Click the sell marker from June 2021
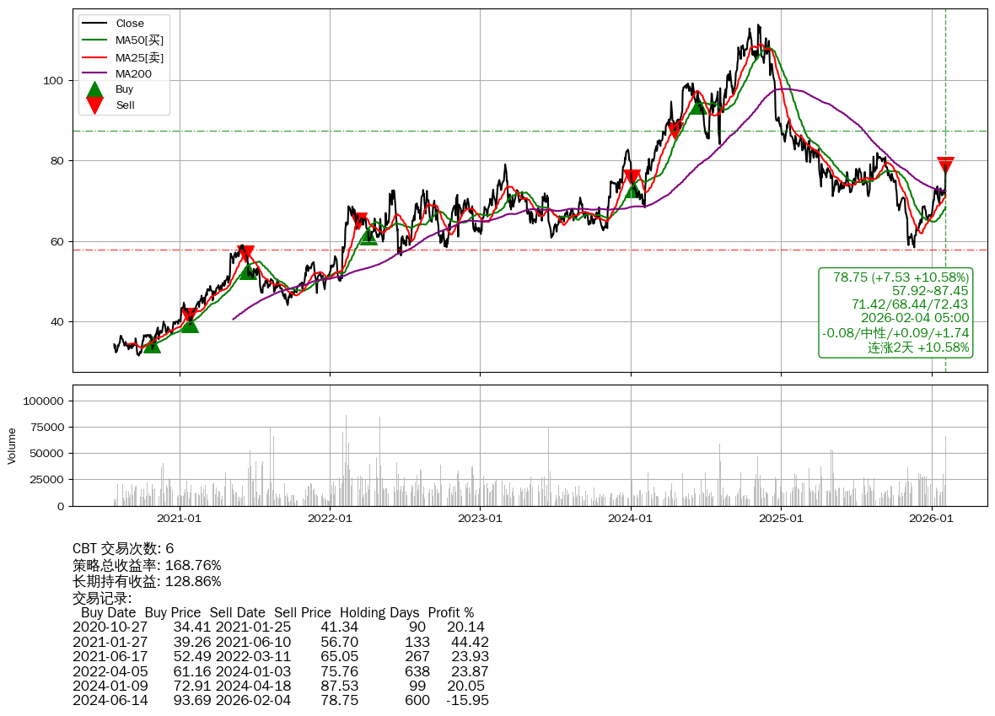The height and width of the screenshot is (716, 995). point(245,254)
